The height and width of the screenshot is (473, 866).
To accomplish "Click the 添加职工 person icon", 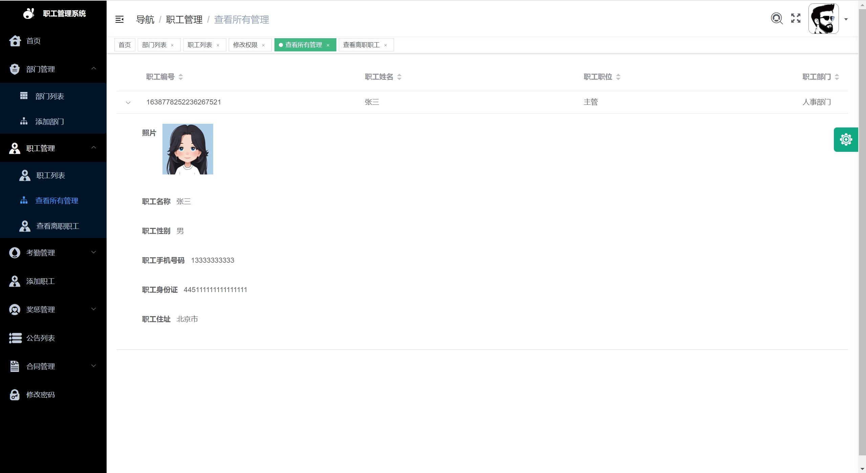I will pyautogui.click(x=15, y=281).
